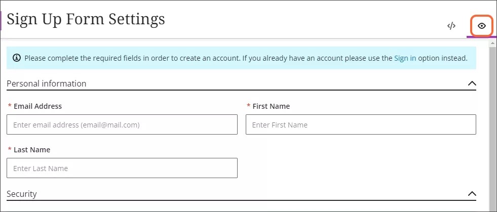Click the red asterisk beside First Name
Image resolution: width=497 pixels, height=212 pixels.
[x=249, y=107]
